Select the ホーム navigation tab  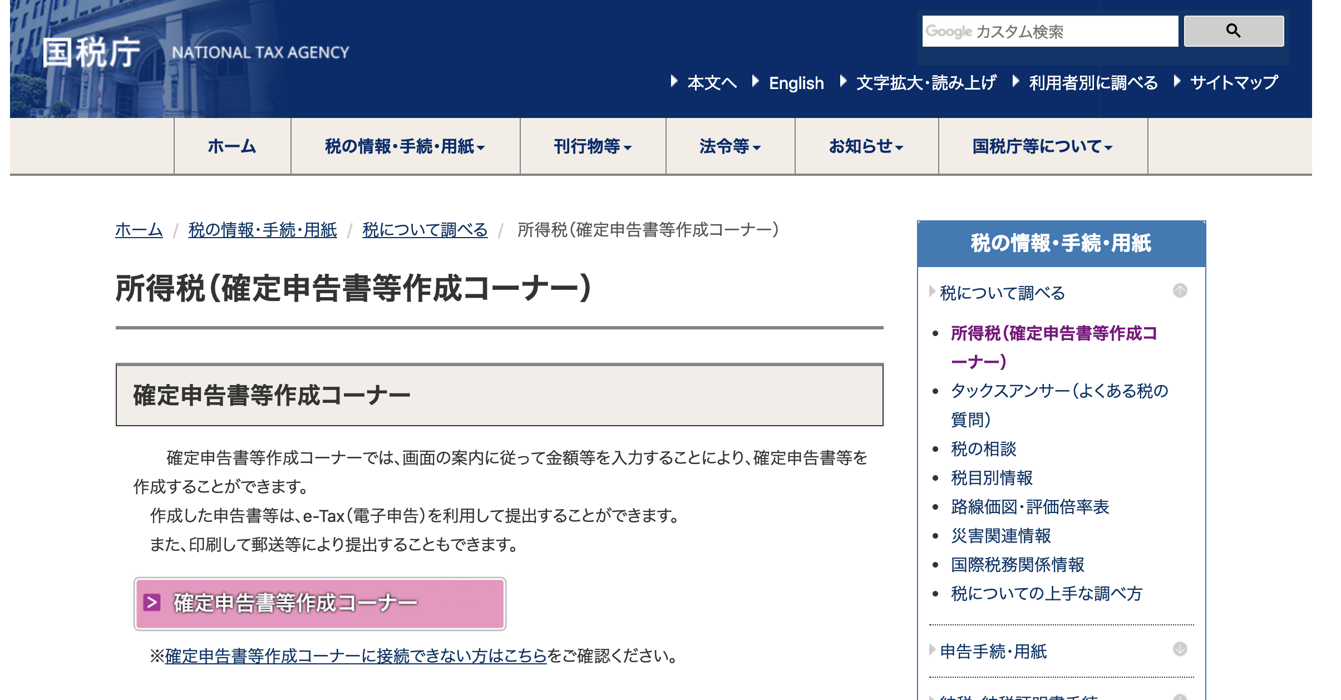233,146
